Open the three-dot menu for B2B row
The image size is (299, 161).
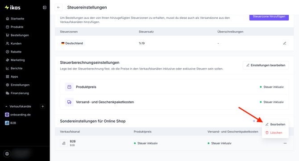[x=285, y=143]
